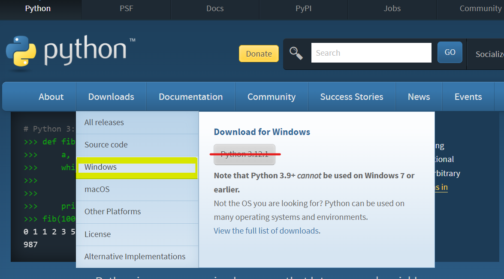Open the Downloads menu
This screenshot has width=504, height=279.
(111, 96)
